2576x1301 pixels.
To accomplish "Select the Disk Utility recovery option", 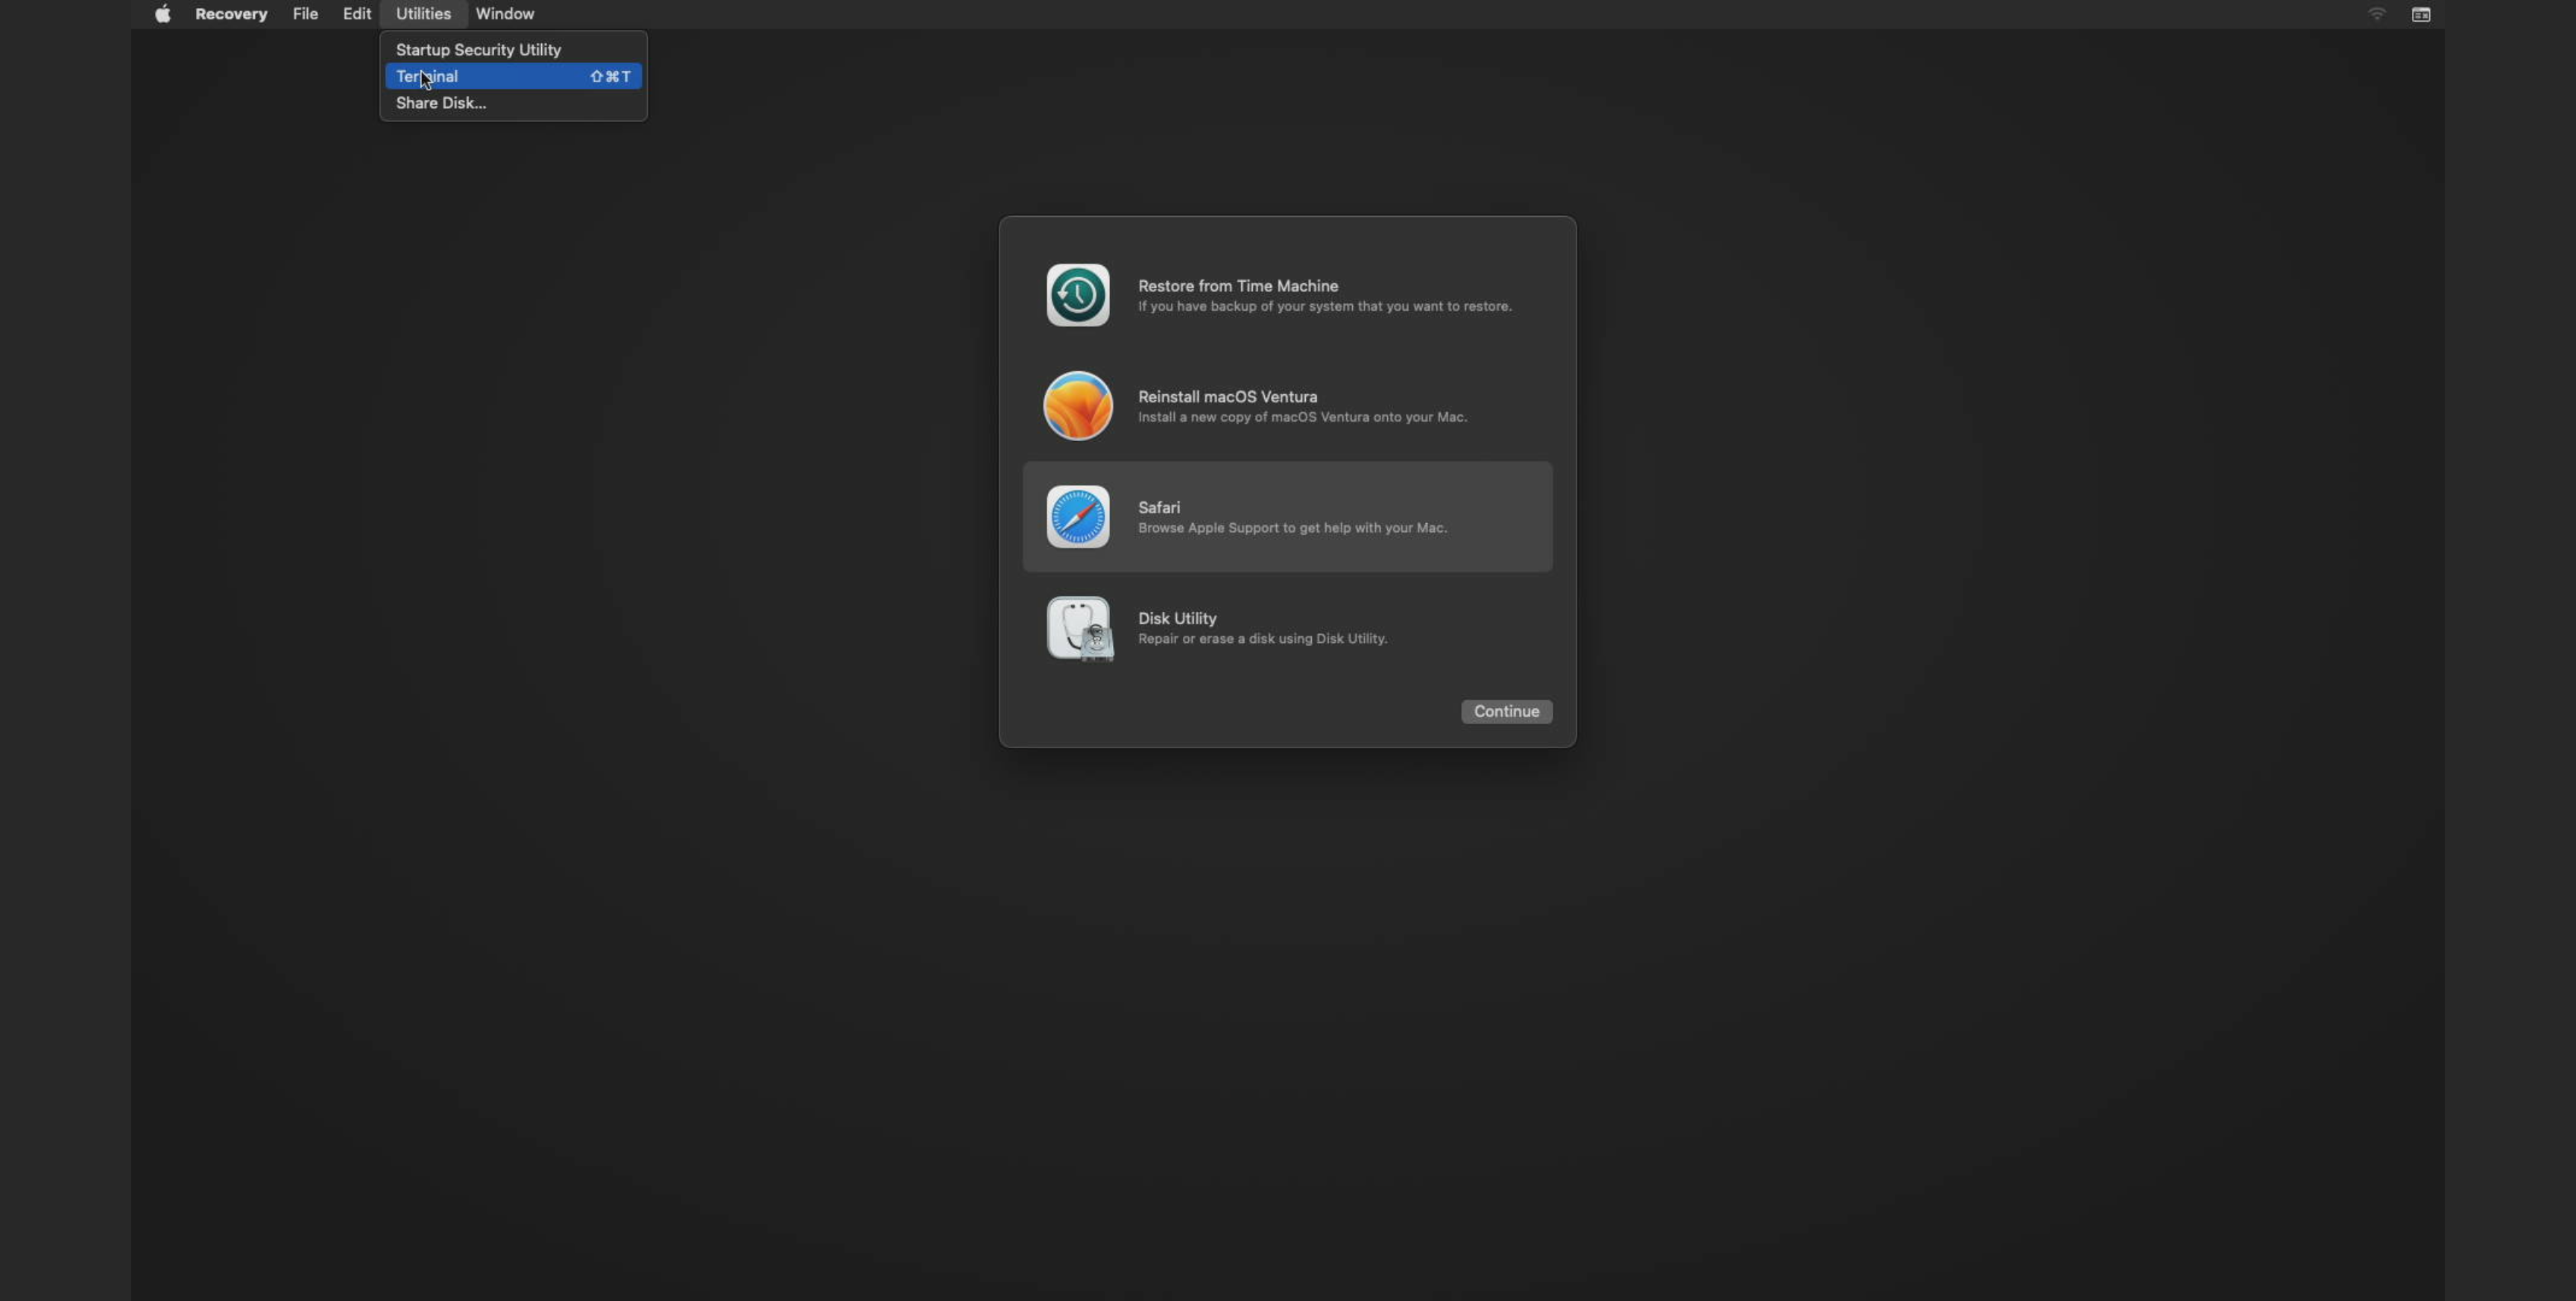I will 1287,628.
